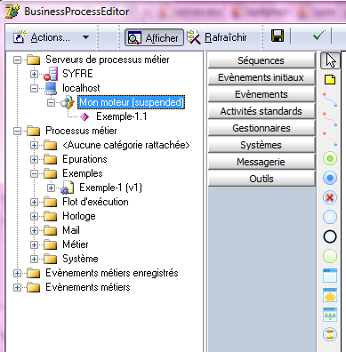Select Mon moteur (suspended) tree item
The height and width of the screenshot is (352, 346).
(x=132, y=102)
